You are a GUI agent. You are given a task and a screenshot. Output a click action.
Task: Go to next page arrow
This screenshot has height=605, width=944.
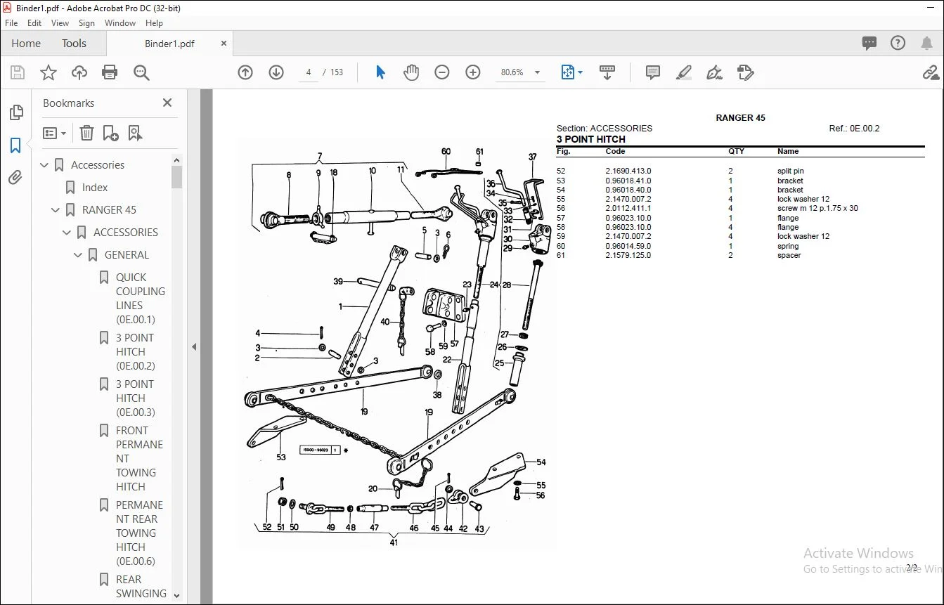(x=276, y=72)
